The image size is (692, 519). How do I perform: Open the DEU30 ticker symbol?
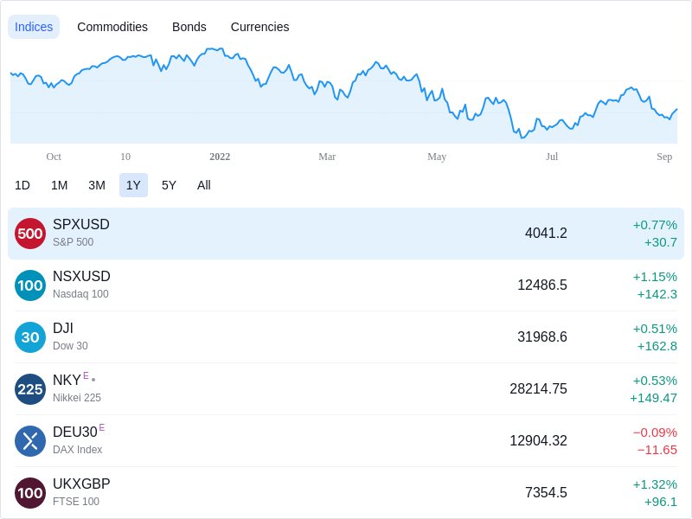[x=75, y=432]
